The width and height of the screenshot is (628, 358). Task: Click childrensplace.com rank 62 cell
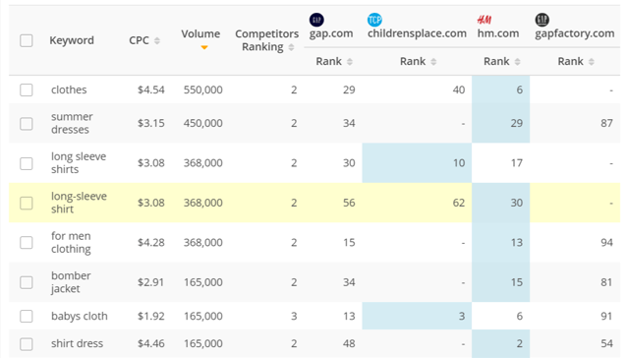click(x=459, y=203)
